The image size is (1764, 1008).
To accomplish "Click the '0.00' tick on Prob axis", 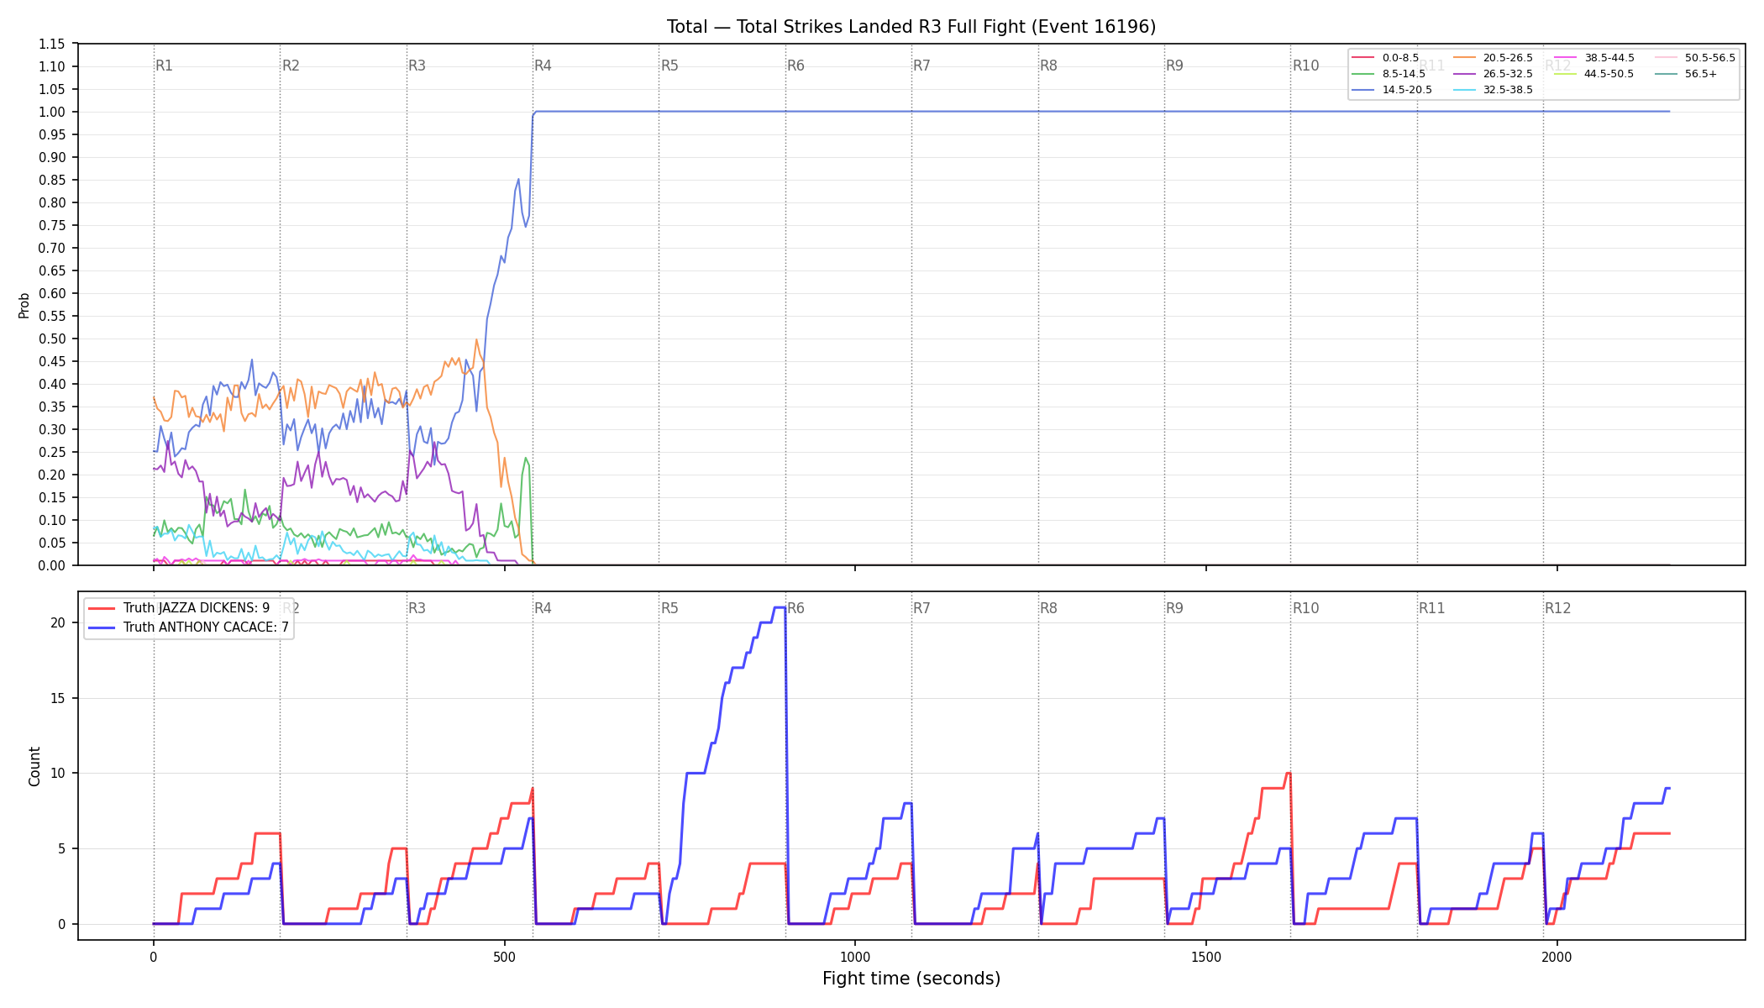I will [x=52, y=565].
